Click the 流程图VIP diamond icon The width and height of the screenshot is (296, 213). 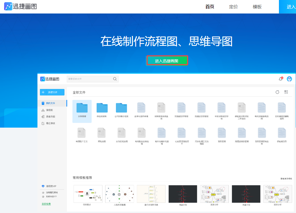43,186
